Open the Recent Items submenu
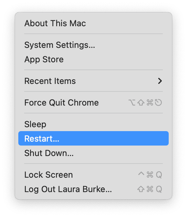The image size is (187, 217). (93, 81)
